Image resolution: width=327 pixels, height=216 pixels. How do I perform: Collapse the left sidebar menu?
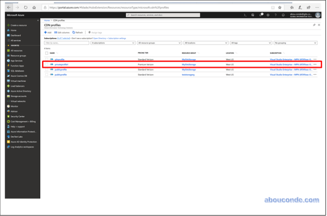coord(38,21)
